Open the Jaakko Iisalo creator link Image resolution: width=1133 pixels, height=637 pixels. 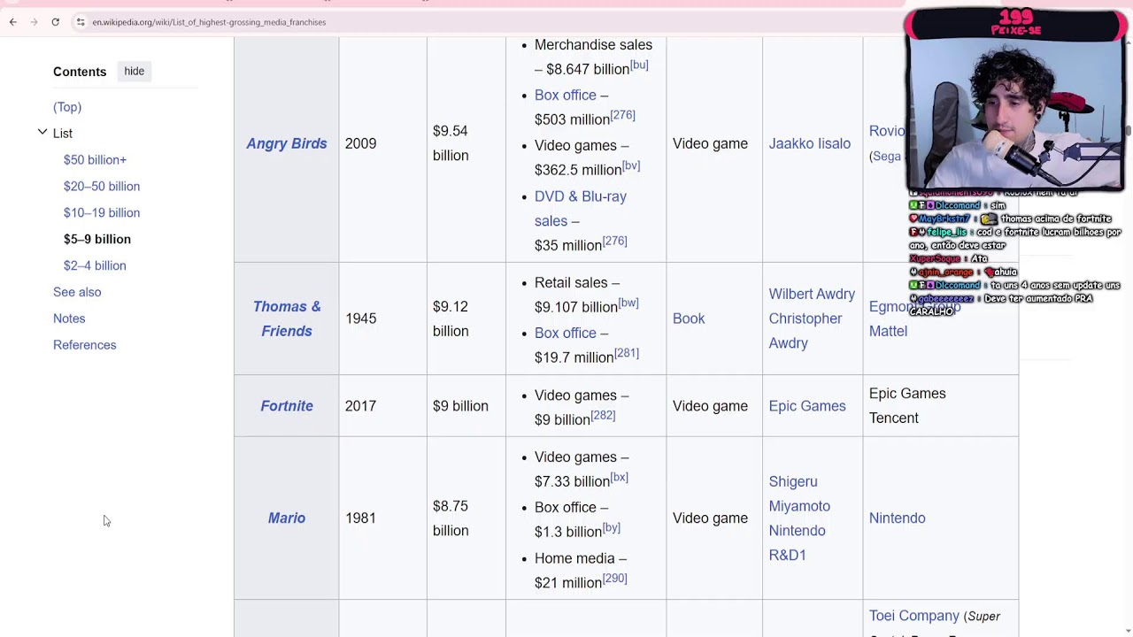810,143
